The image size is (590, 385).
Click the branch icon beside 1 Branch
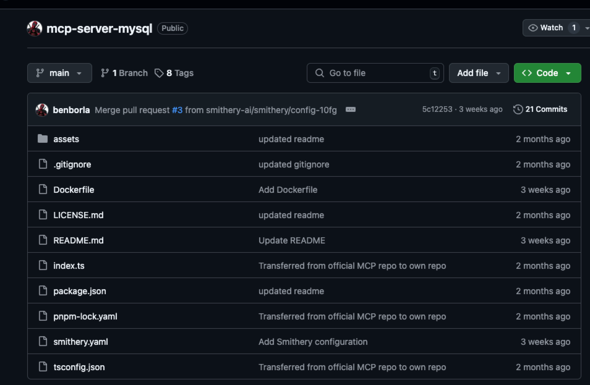105,73
